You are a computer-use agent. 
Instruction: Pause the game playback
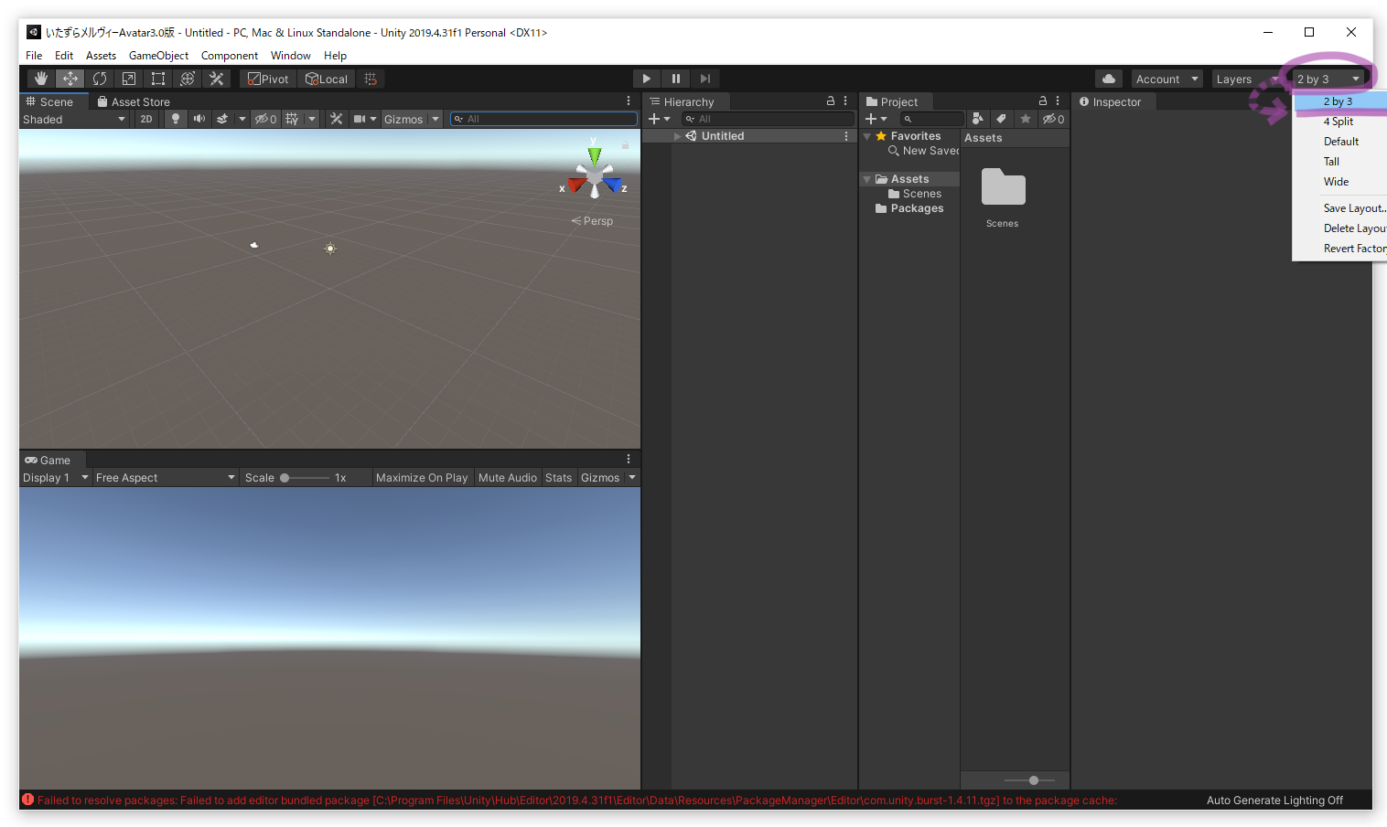tap(676, 79)
